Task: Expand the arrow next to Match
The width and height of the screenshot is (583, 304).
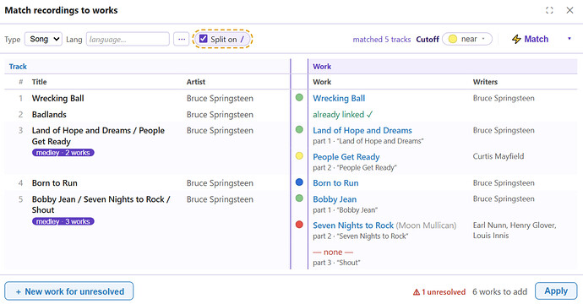Action: [569, 39]
